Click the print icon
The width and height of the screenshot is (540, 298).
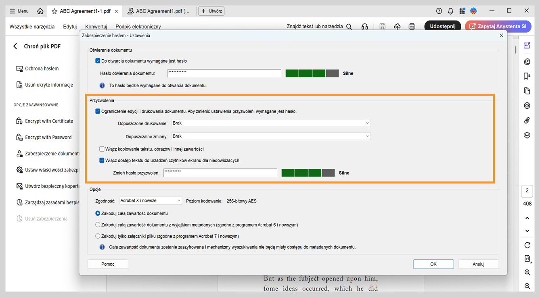tap(412, 27)
